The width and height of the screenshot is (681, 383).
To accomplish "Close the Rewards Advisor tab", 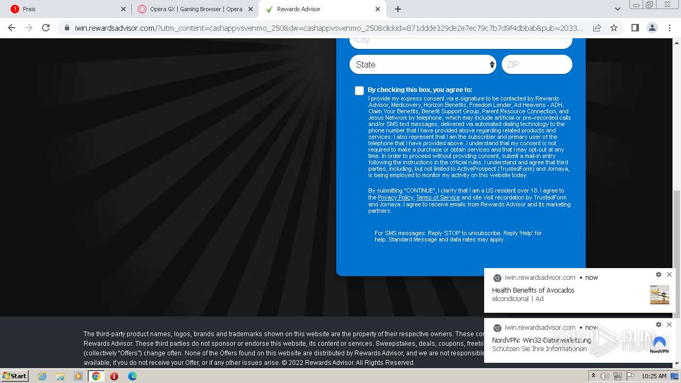I will pos(378,9).
